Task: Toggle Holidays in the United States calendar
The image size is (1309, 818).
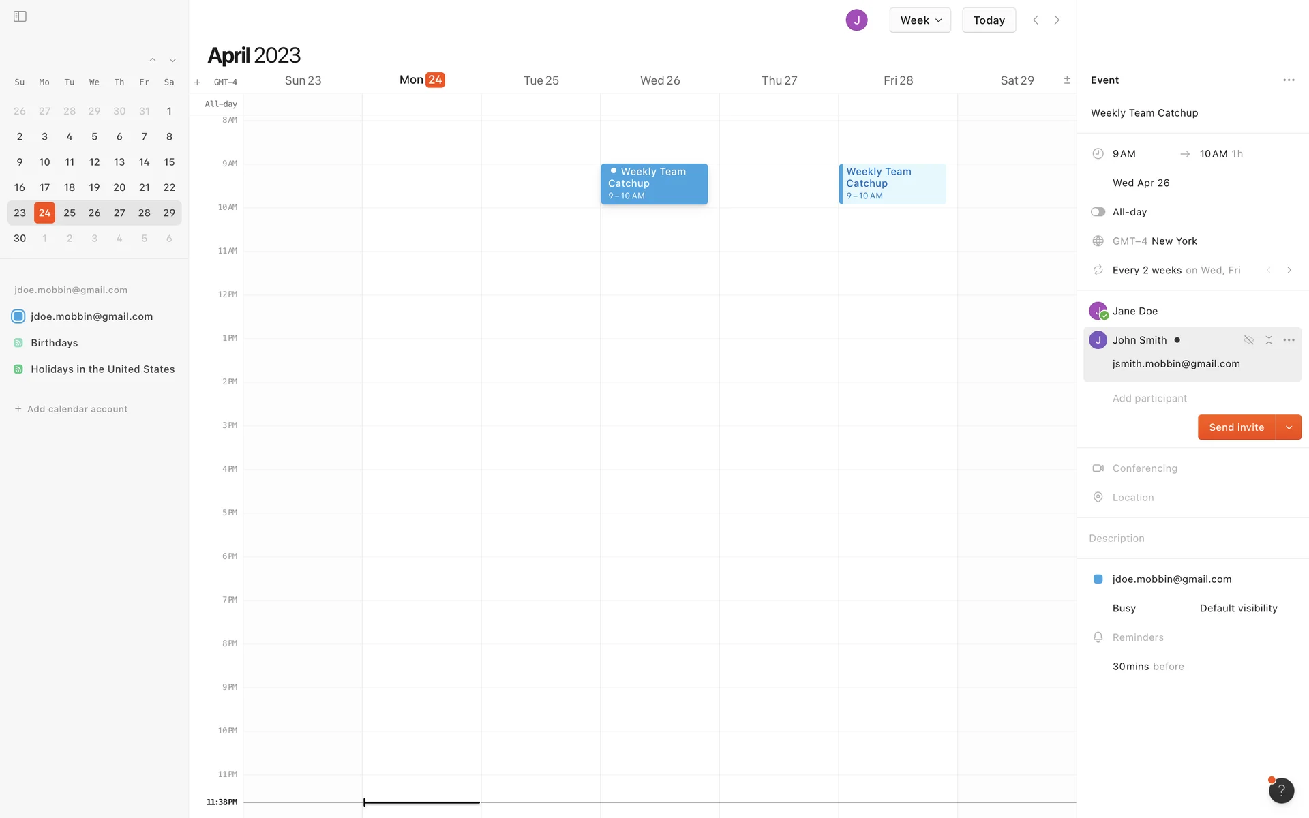Action: click(18, 369)
